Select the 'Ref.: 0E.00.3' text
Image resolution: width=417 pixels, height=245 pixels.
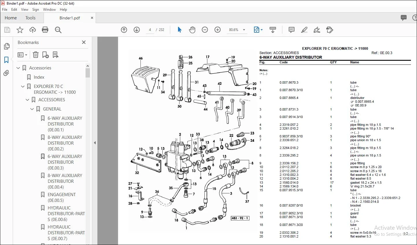coord(382,53)
